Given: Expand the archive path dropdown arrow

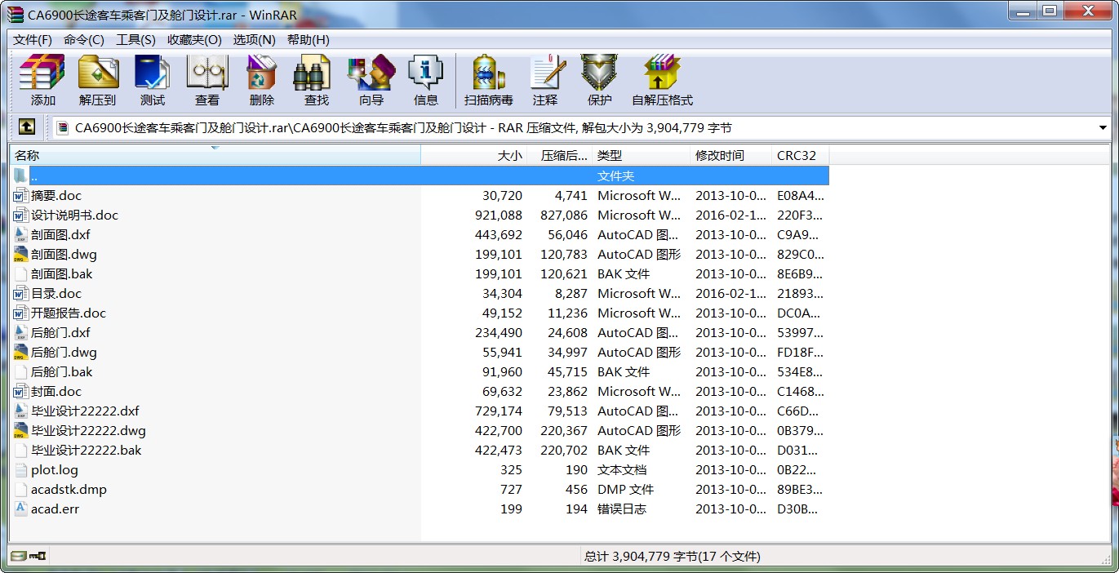Looking at the screenshot, I should [x=1103, y=128].
